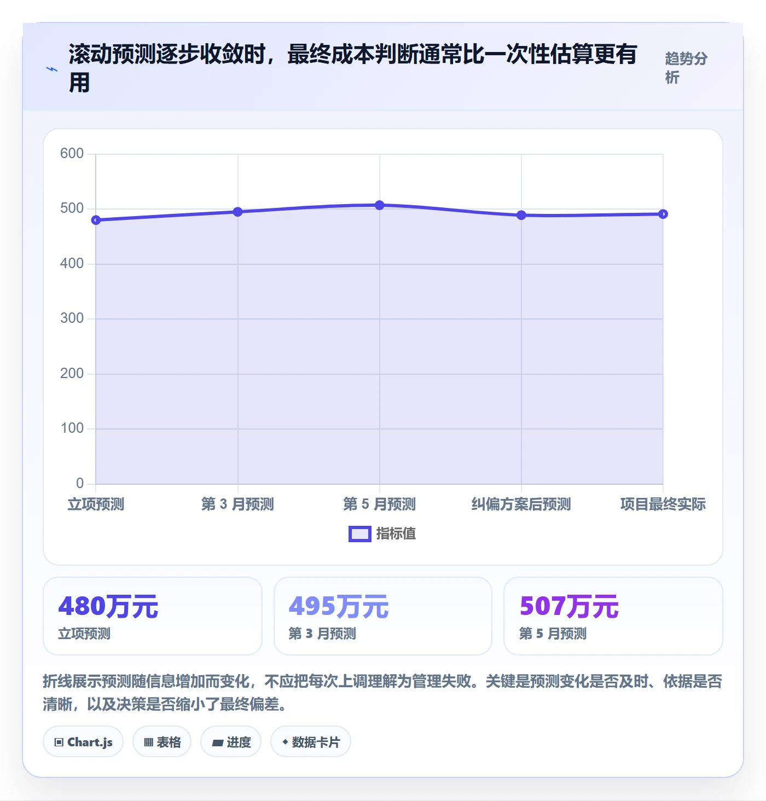Click the bar icon in the 进度 chip

point(217,743)
